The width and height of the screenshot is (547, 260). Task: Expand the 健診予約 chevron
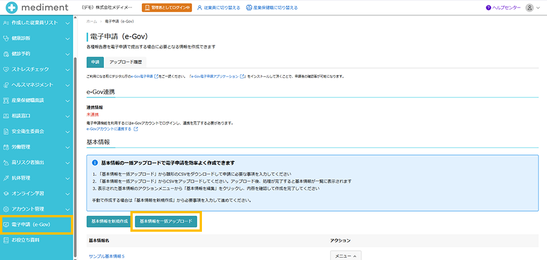click(68, 54)
